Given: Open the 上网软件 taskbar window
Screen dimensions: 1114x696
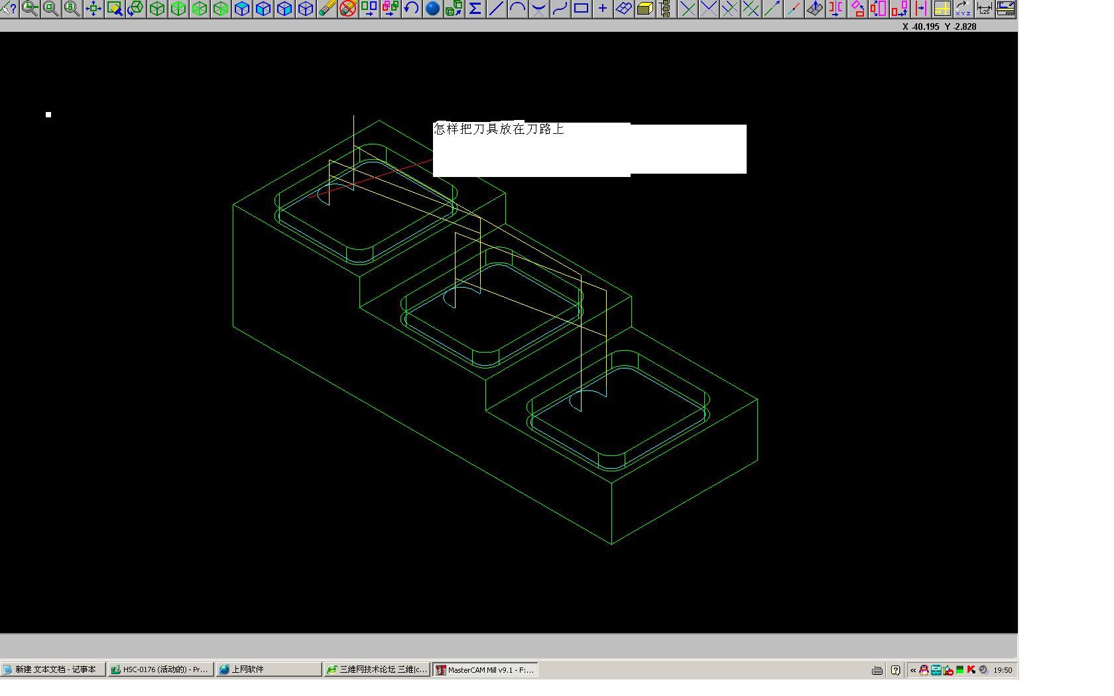Looking at the screenshot, I should pyautogui.click(x=269, y=669).
